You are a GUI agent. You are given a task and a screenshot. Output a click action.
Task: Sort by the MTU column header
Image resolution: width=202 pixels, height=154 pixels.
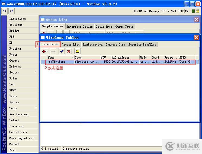[105, 57]
